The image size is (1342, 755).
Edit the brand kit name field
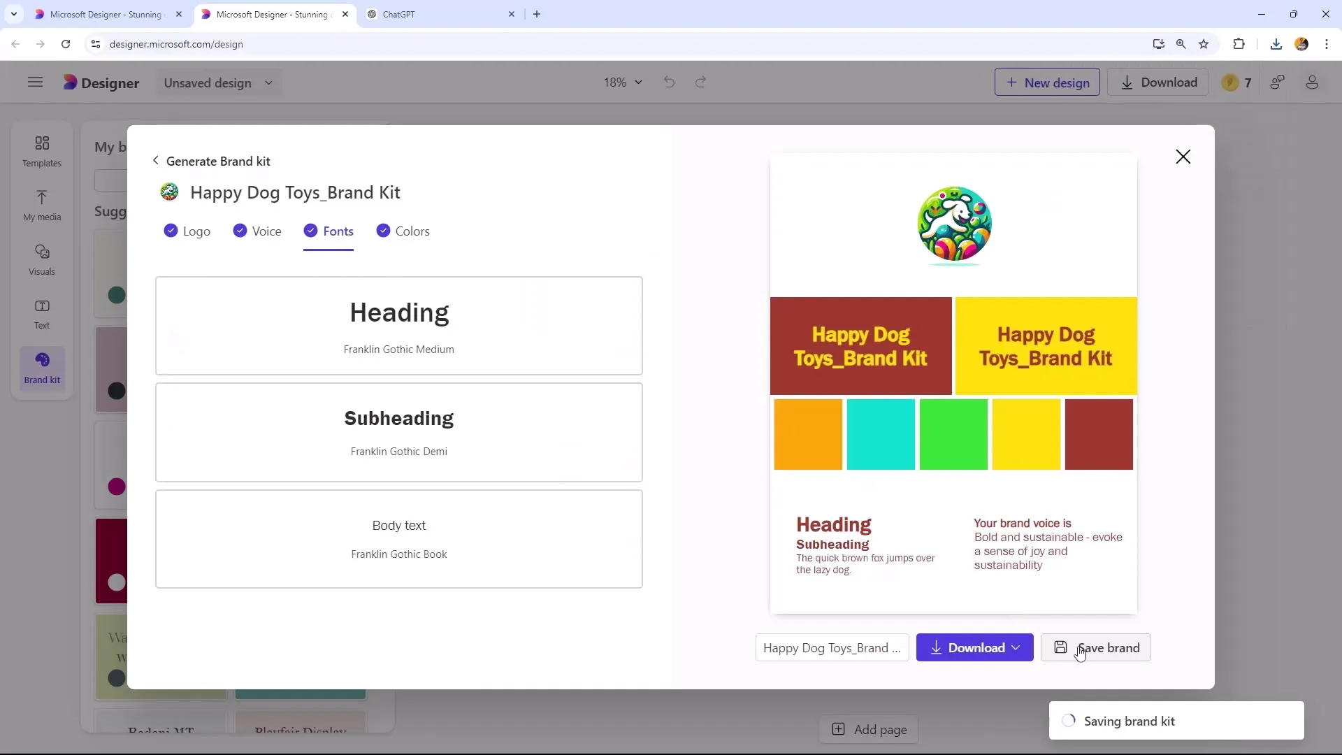click(x=832, y=648)
